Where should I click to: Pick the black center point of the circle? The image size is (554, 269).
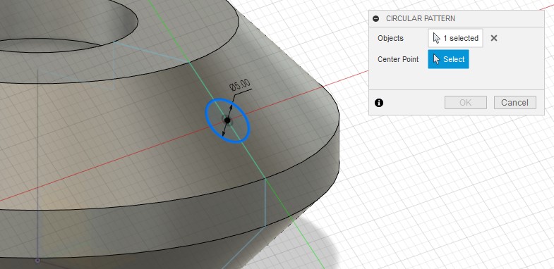[227, 120]
